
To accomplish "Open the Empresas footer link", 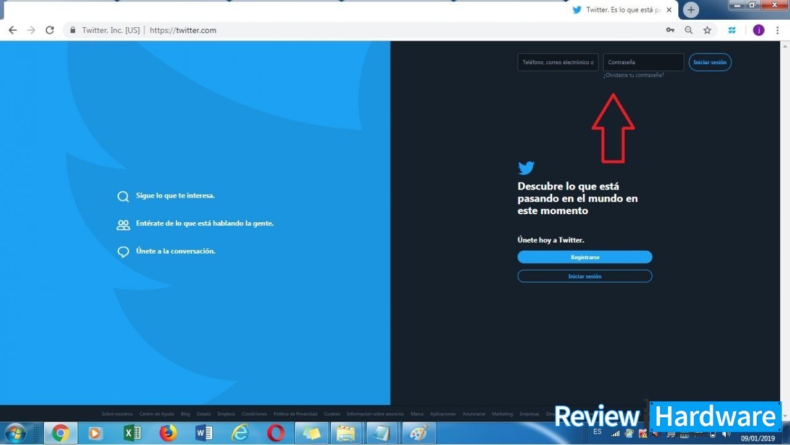I will (530, 414).
